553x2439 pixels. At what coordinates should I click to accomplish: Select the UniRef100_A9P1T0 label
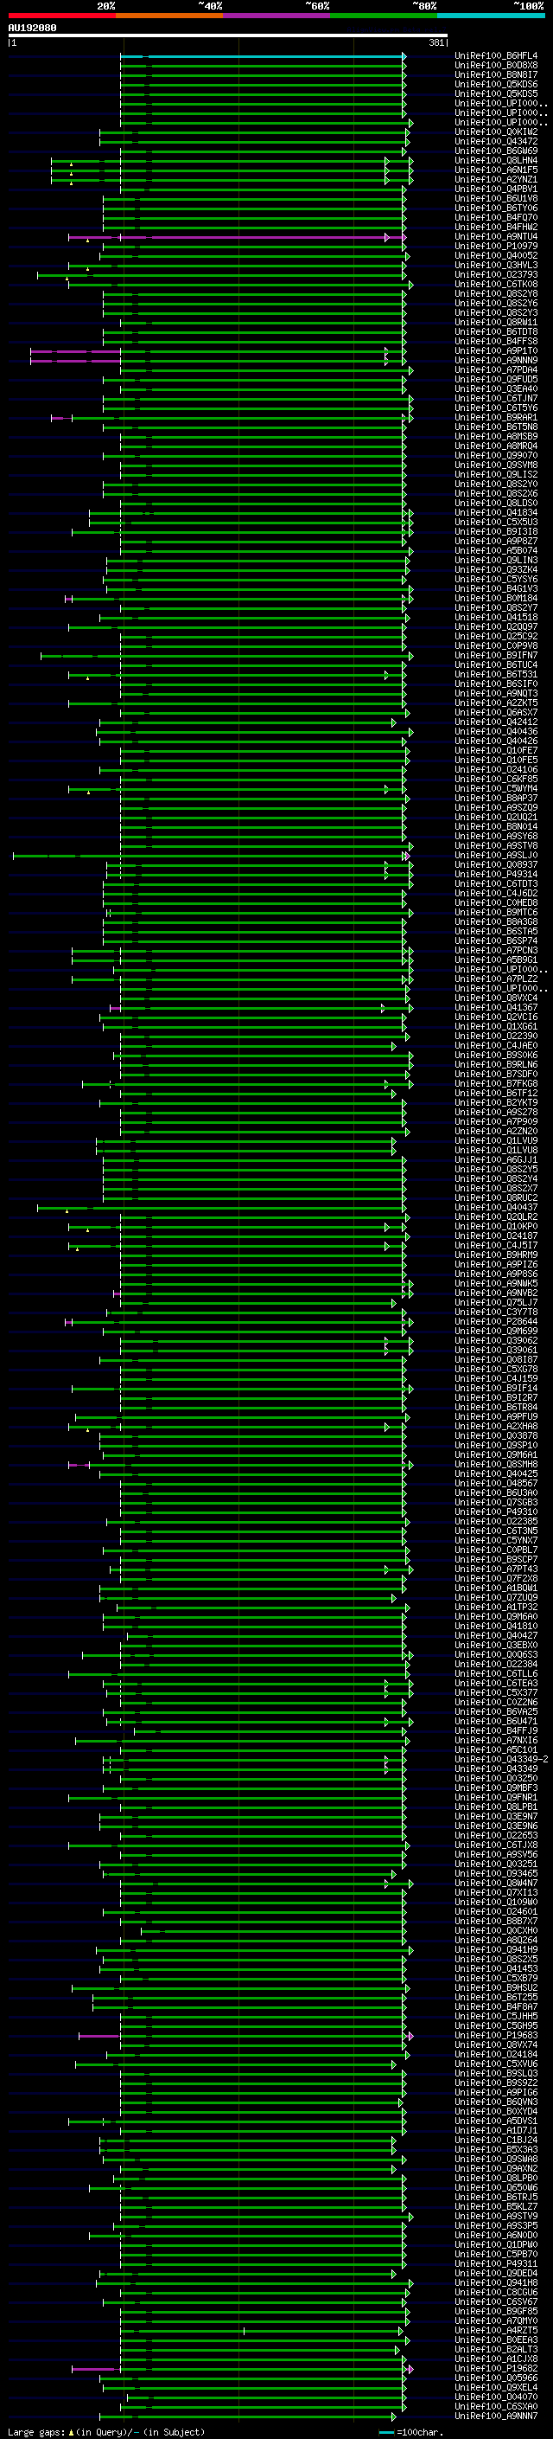coord(495,351)
